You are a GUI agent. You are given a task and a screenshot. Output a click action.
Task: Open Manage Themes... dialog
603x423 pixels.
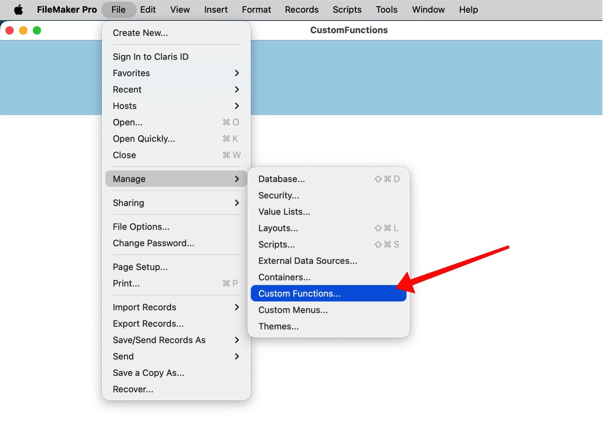click(x=329, y=326)
